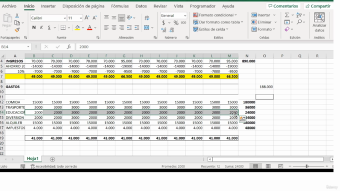
Task: Increase decimal places icon
Action: click(164, 30)
